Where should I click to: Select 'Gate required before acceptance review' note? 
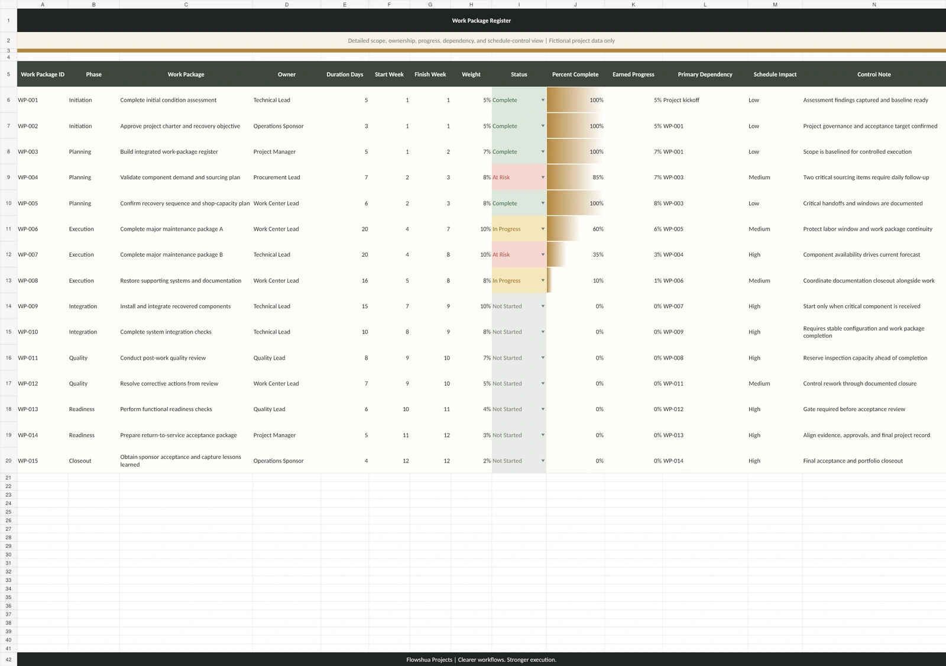pos(874,409)
